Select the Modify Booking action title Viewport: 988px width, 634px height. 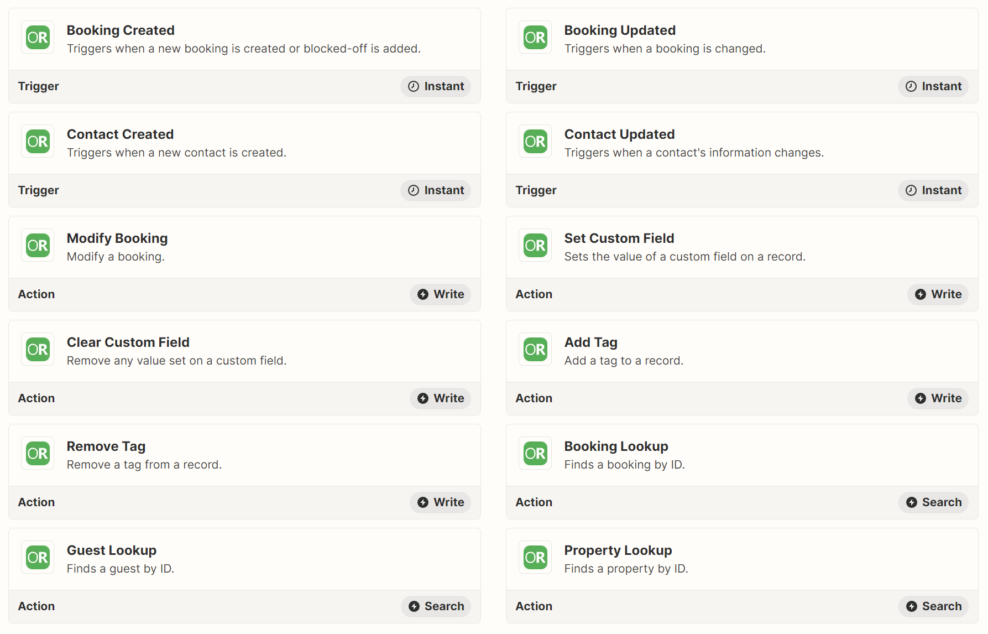point(117,238)
